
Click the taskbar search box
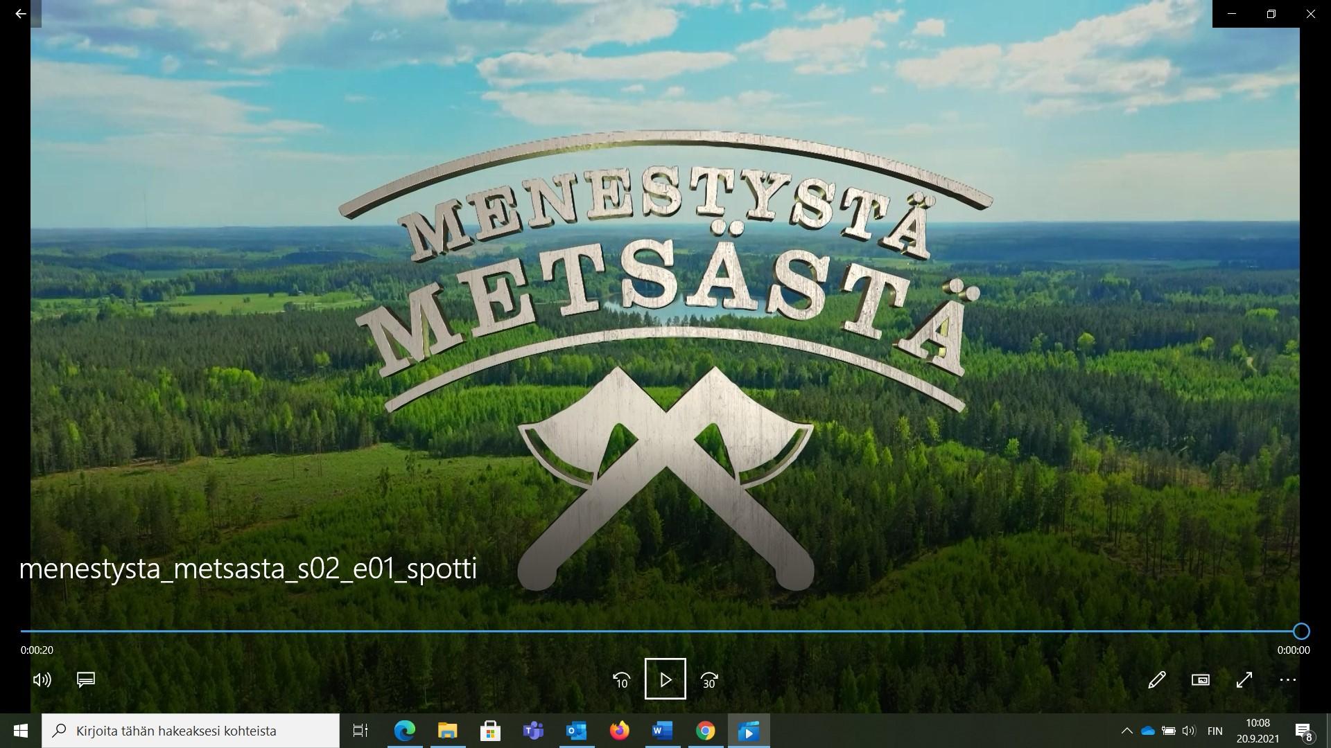(191, 731)
